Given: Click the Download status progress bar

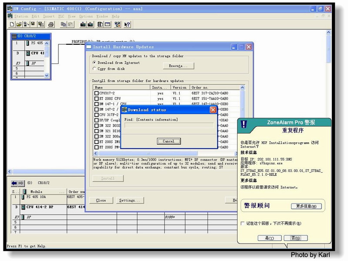Looking at the screenshot, I should click(169, 126).
